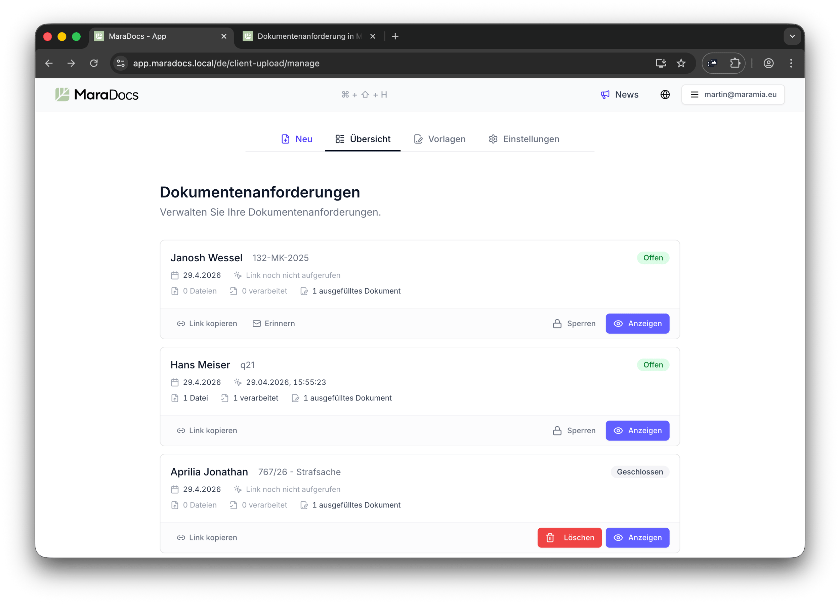Open site information icon in address bar
Image resolution: width=840 pixels, height=604 pixels.
tap(121, 64)
